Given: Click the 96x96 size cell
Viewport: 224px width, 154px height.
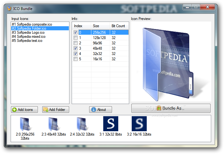Looking at the screenshot, I should click(100, 43).
